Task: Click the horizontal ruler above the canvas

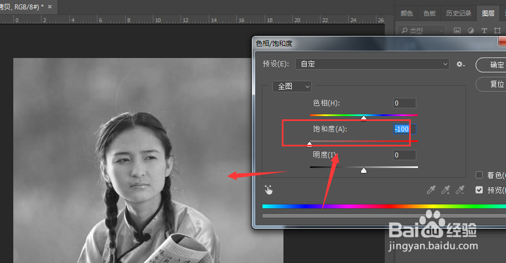Action: 192,20
